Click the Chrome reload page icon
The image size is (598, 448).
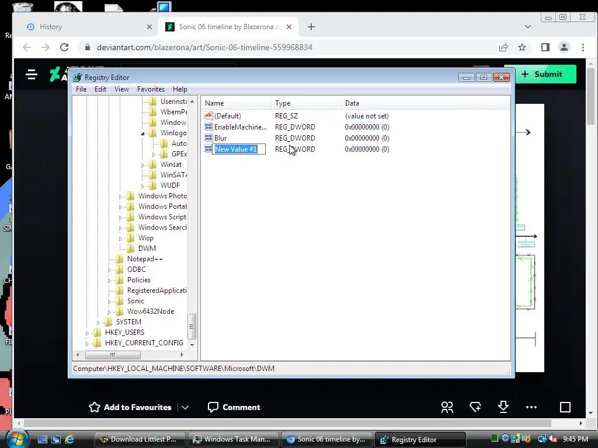tap(64, 47)
